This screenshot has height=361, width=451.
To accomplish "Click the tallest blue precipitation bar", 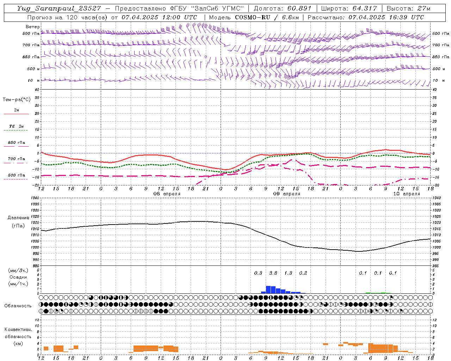I will [x=268, y=289].
